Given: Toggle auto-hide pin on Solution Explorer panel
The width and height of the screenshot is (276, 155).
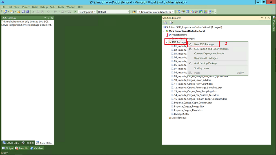Looking at the screenshot, I should 265,18.
